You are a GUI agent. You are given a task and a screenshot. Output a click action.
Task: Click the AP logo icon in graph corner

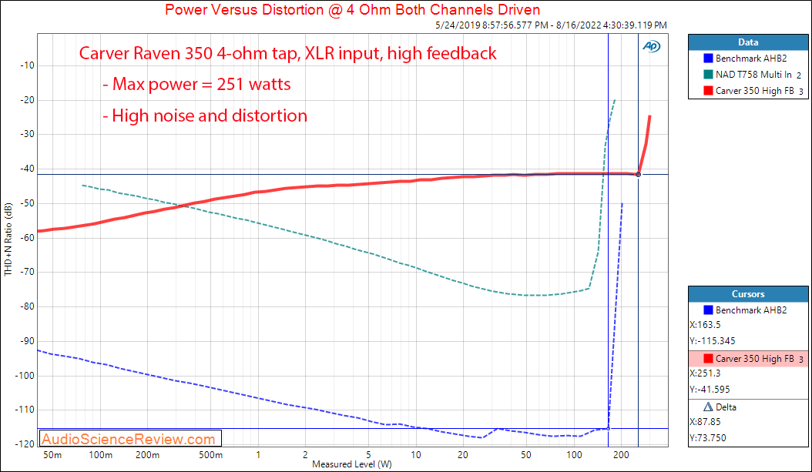point(651,46)
